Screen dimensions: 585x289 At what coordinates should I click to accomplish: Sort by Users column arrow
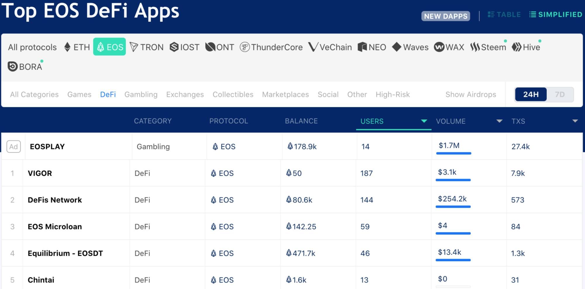coord(424,121)
